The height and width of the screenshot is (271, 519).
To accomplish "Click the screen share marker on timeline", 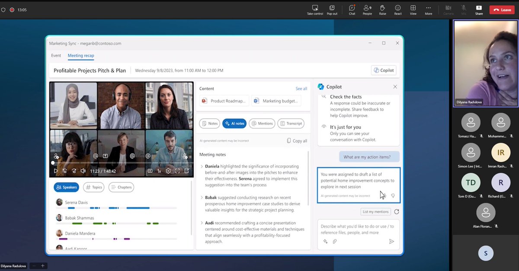I will 105,156.
